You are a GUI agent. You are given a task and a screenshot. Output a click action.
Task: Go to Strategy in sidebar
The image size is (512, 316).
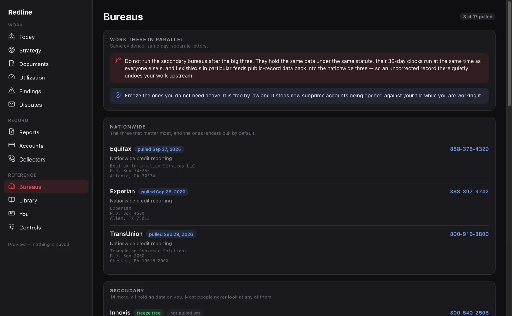(x=46, y=50)
